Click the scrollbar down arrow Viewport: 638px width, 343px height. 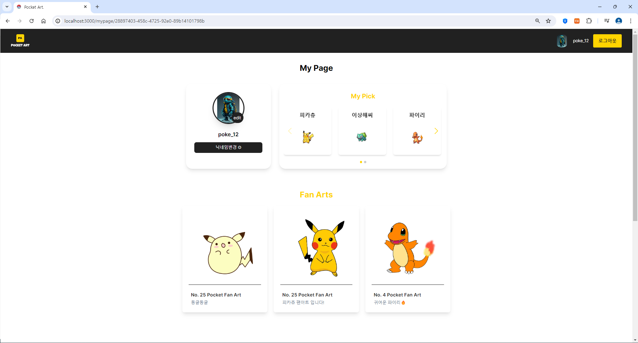635,340
